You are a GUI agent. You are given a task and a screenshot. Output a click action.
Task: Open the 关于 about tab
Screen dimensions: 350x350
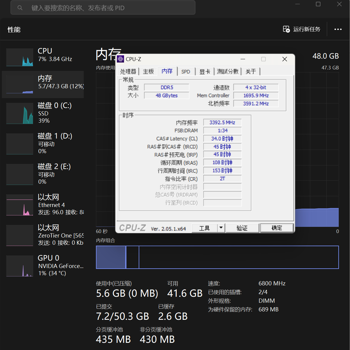coord(251,71)
